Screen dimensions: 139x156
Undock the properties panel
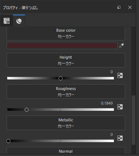pos(119,7)
